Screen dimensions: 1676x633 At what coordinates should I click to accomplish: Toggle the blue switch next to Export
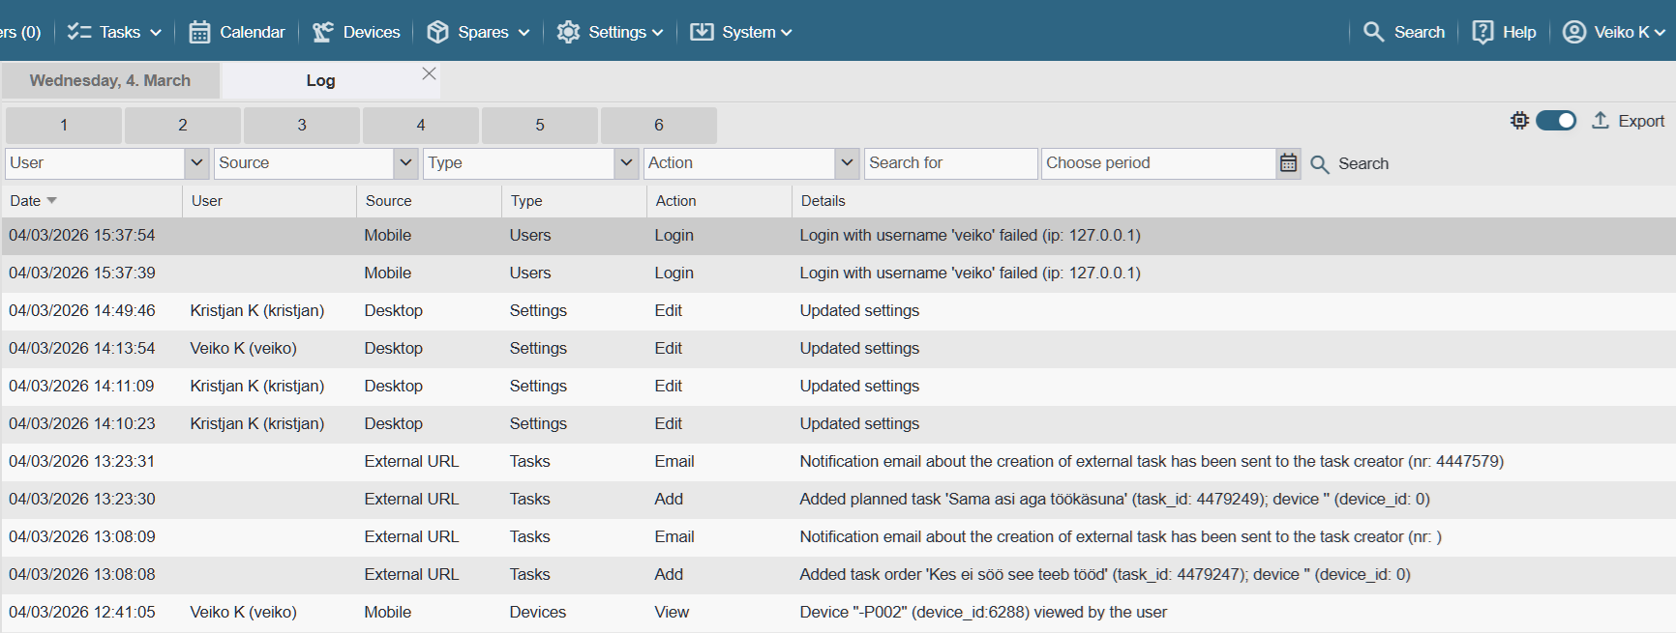pyautogui.click(x=1556, y=121)
